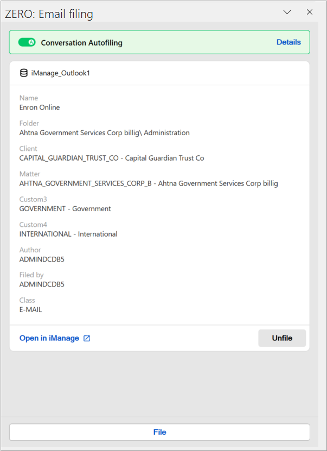The image size is (327, 451).
Task: Click the Client value CAPITAL_GUARDIAN_TRUST_CO - Capital Guardian Trust Co
Action: [x=112, y=158]
